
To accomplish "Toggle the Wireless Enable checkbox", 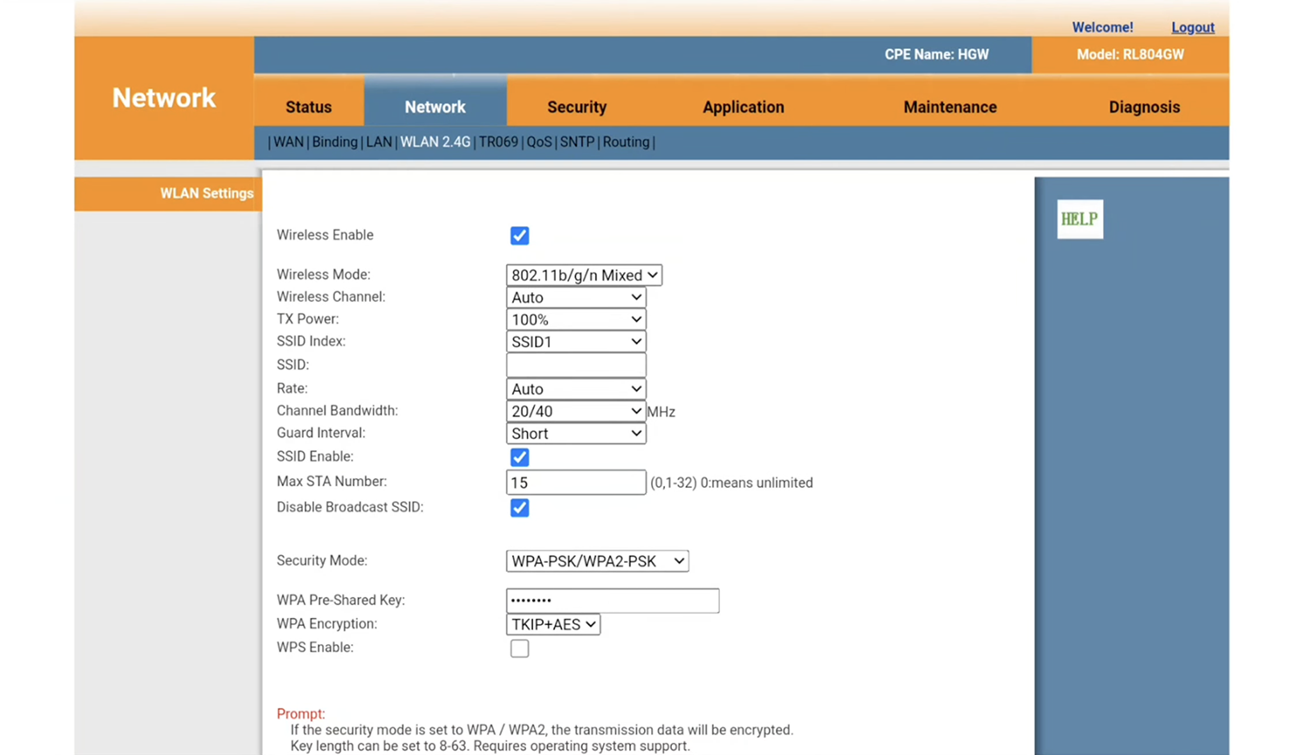I will point(519,236).
